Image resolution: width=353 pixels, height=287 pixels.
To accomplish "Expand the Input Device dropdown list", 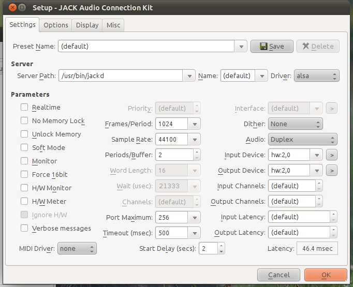I will 317,155.
